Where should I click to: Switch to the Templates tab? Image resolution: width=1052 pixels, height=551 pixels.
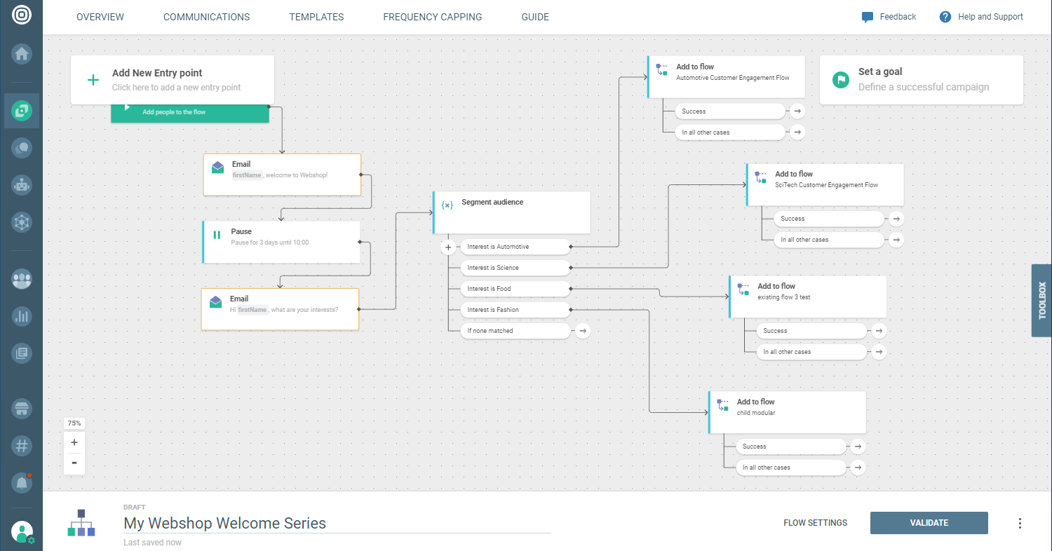point(316,17)
